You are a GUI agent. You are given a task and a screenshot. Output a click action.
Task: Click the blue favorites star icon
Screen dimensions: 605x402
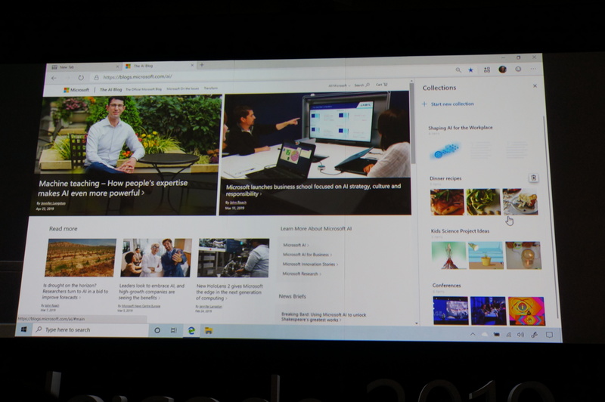tap(470, 70)
